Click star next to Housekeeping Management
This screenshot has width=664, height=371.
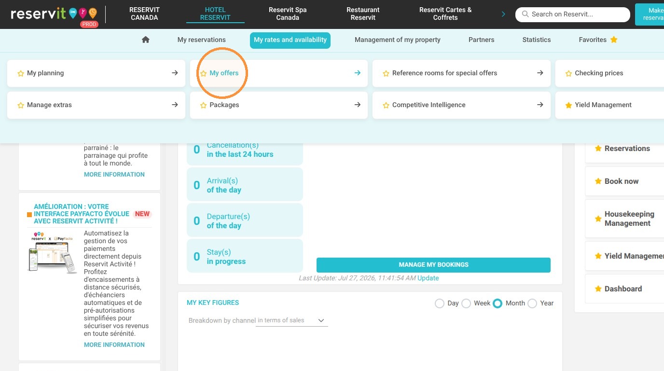tap(598, 219)
